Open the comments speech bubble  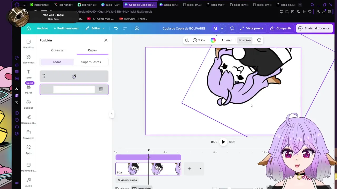232,28
